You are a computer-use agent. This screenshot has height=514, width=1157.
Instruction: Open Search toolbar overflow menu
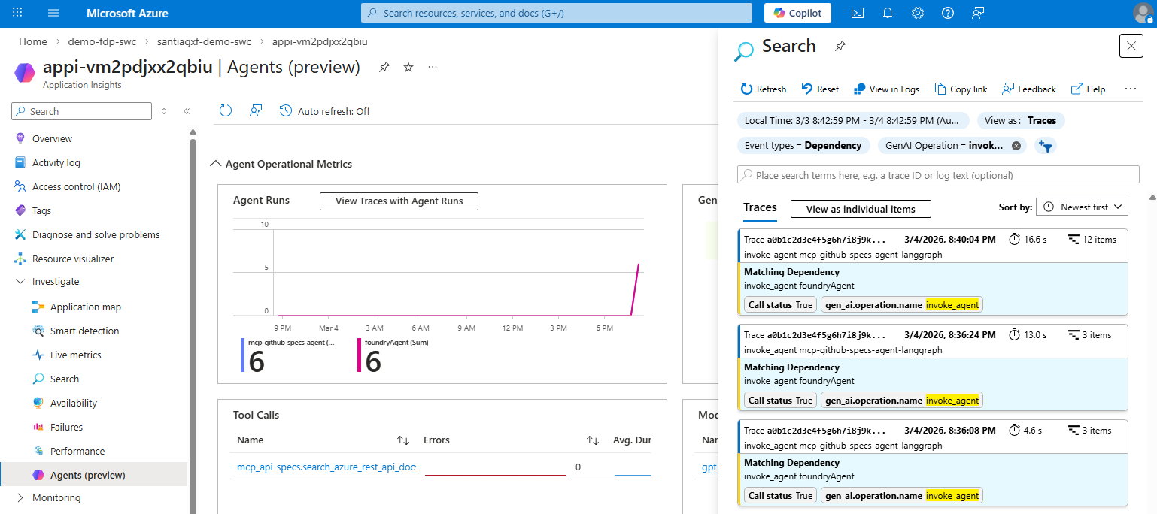click(1131, 89)
